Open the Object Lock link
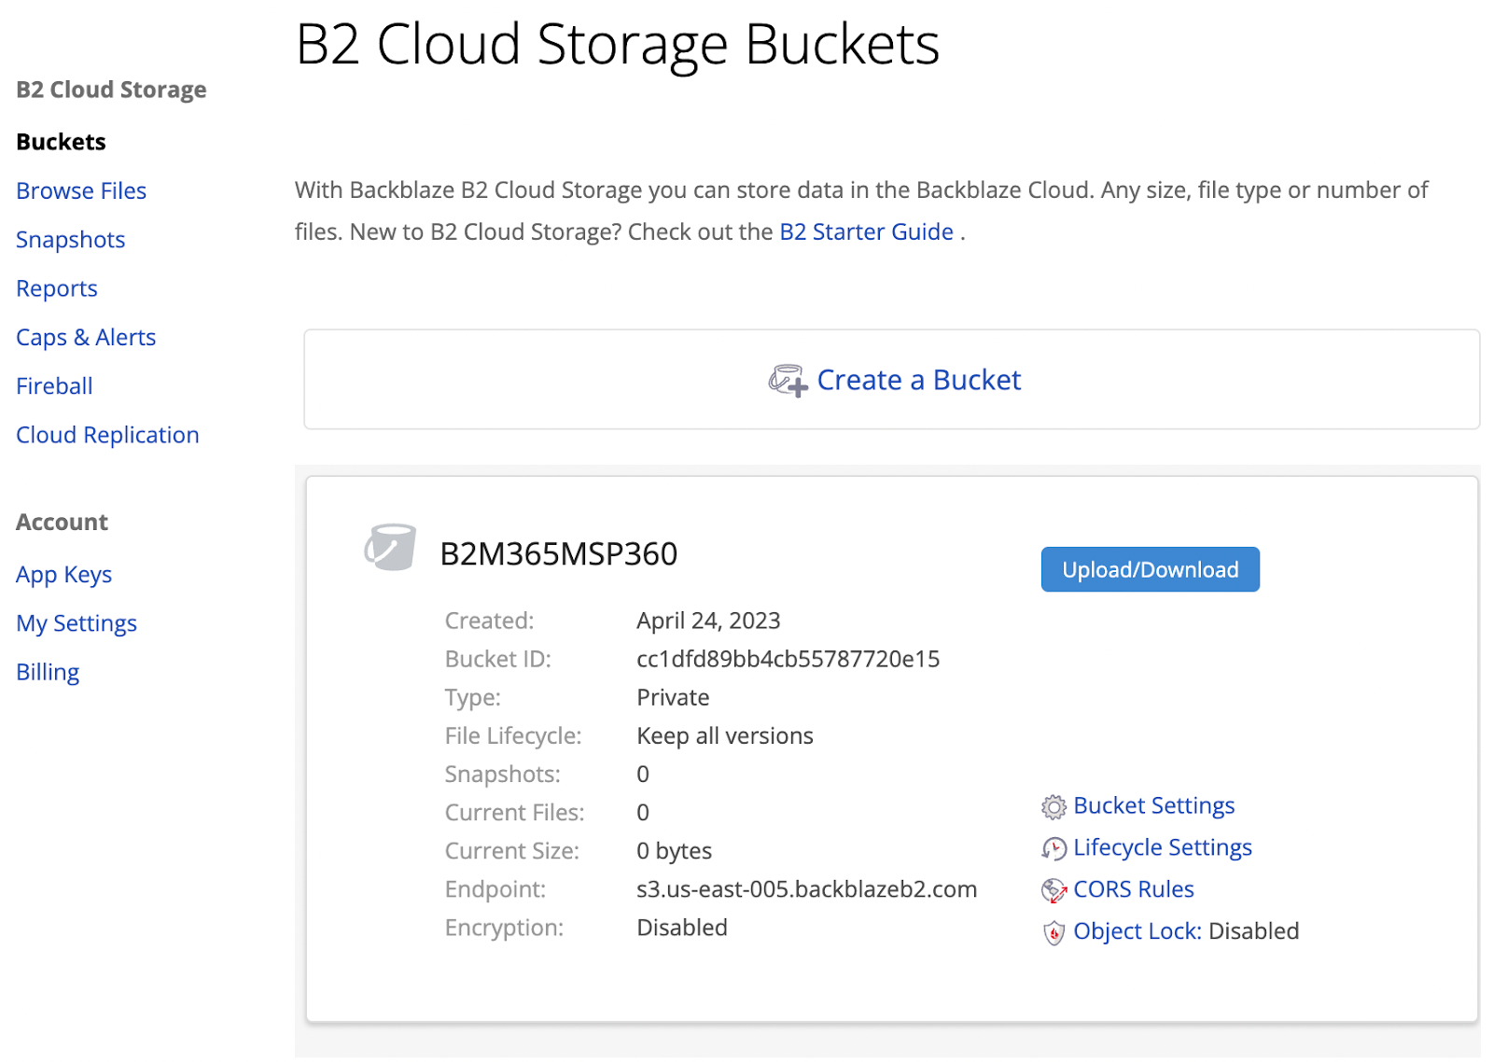The height and width of the screenshot is (1062, 1493). pos(1137,931)
